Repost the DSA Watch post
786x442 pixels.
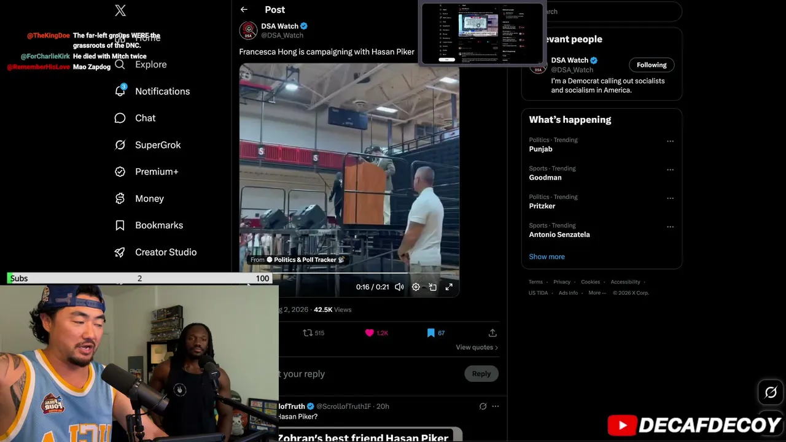coord(314,333)
